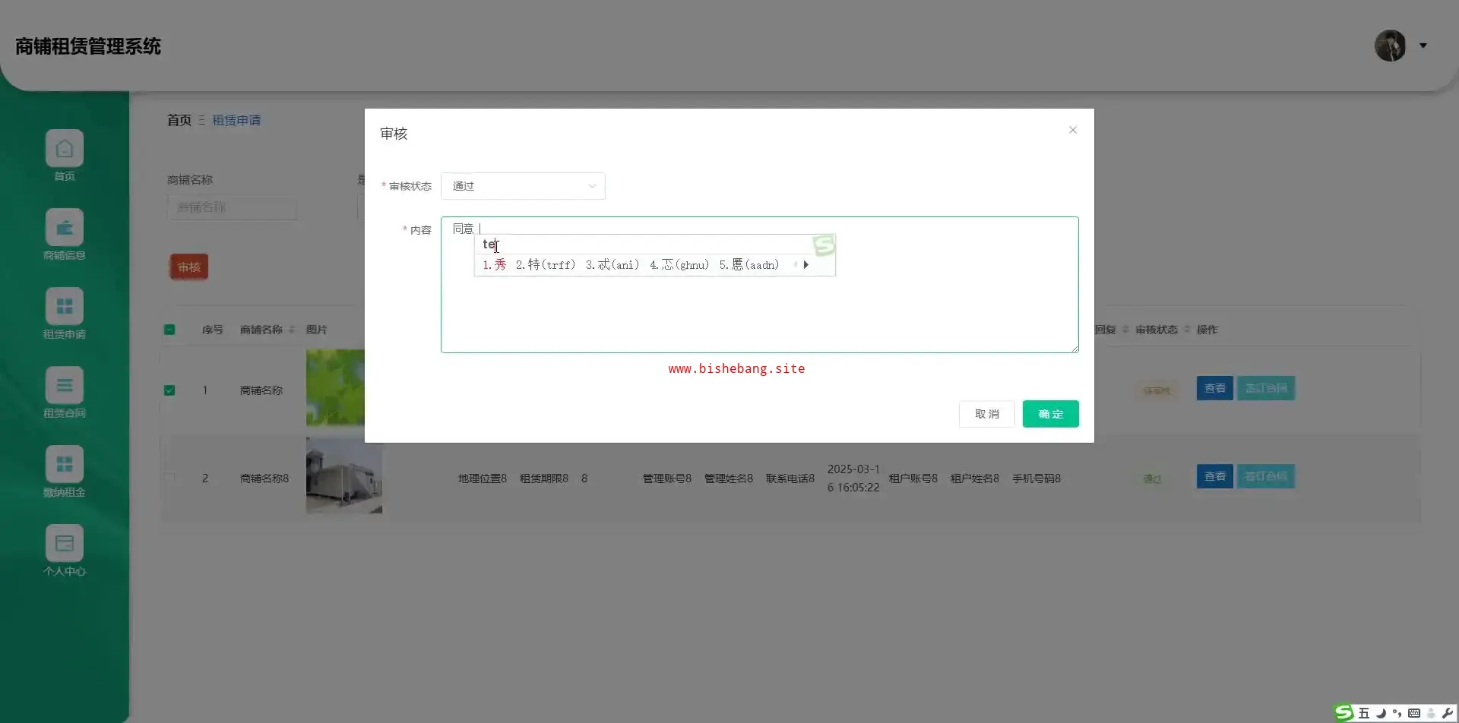Switch the IME 五 input mode
Screen dimensions: 1459x723
tap(1364, 713)
